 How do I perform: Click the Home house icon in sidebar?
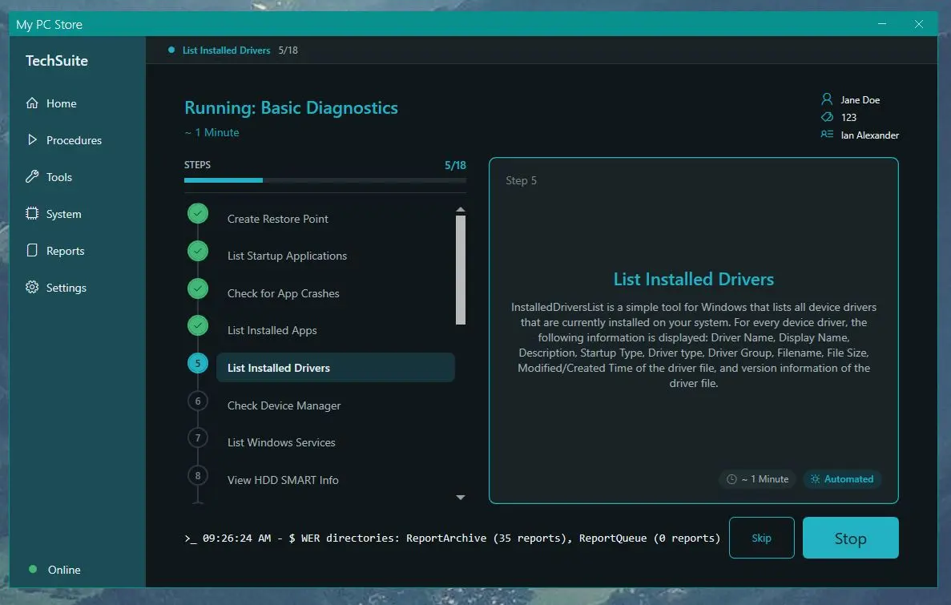click(32, 103)
